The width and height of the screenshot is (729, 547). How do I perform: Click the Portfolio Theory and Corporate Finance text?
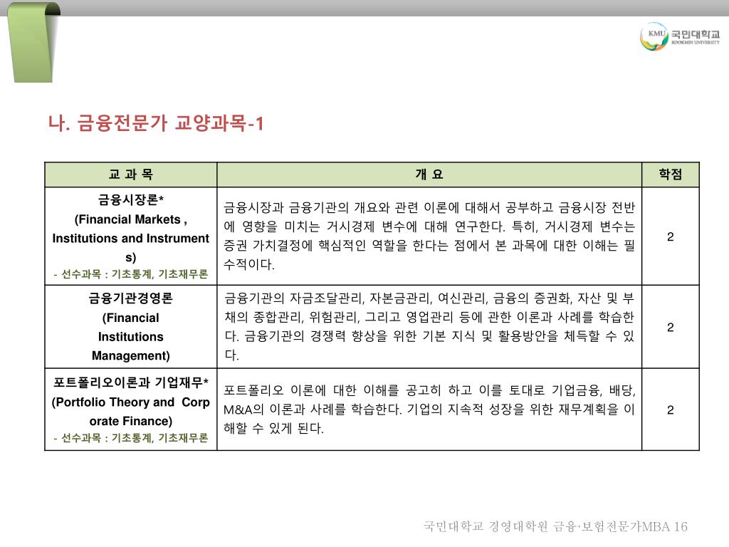point(131,412)
